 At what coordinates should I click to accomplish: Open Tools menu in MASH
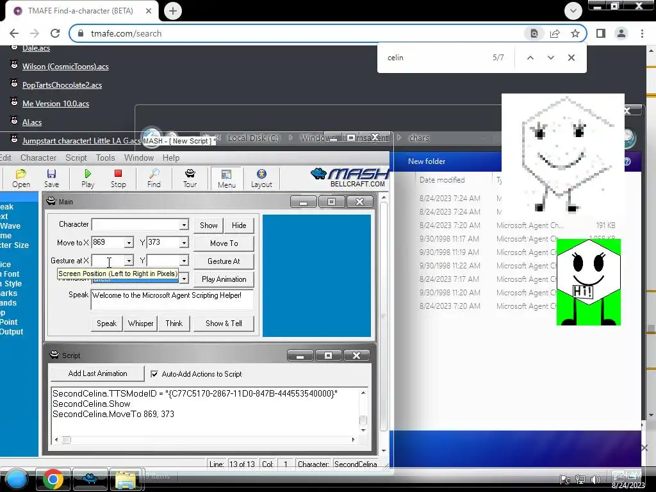[106, 158]
